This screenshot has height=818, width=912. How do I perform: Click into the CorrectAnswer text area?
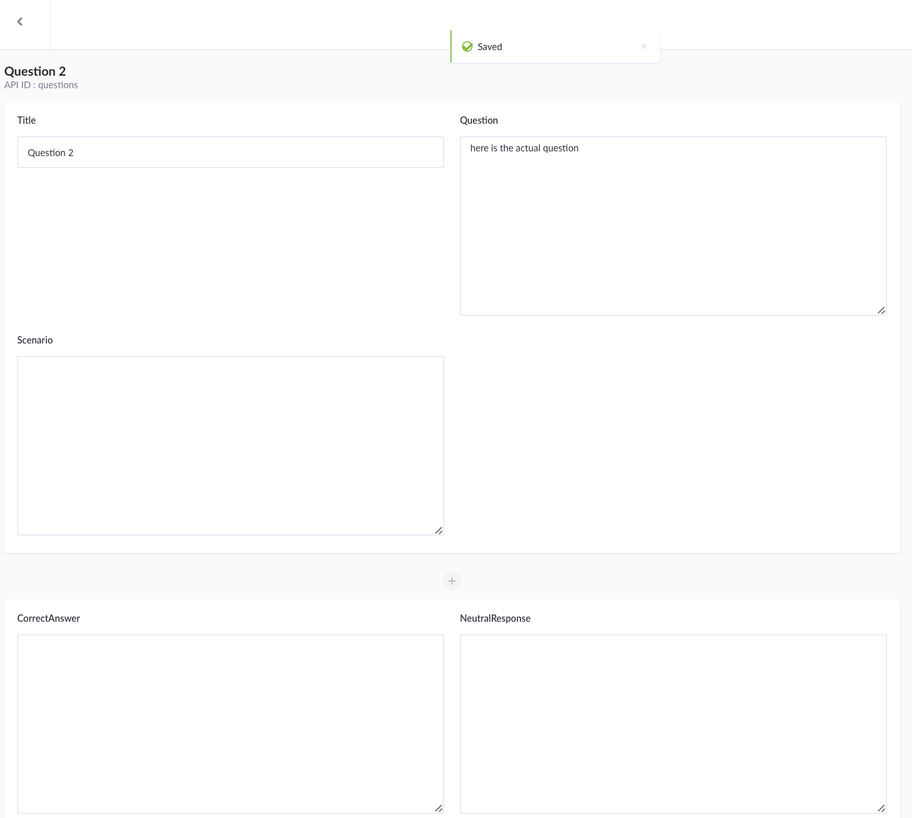coord(231,724)
